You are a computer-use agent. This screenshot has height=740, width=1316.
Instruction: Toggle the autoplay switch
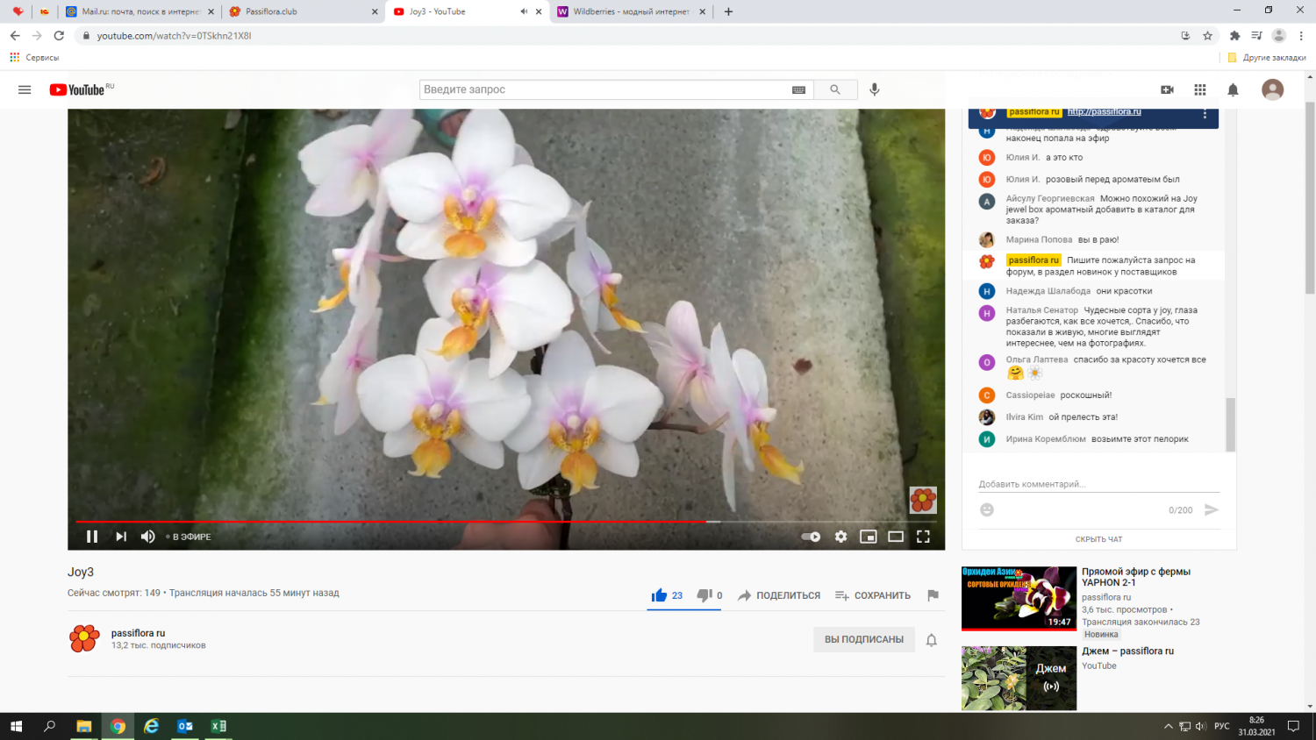point(812,537)
